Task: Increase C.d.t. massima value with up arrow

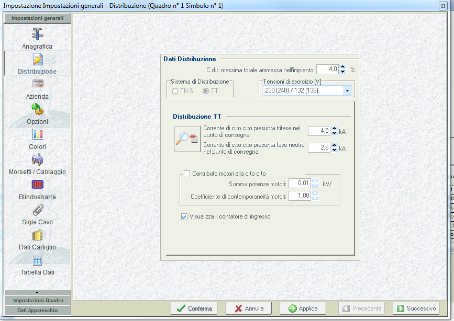Action: 342,67
